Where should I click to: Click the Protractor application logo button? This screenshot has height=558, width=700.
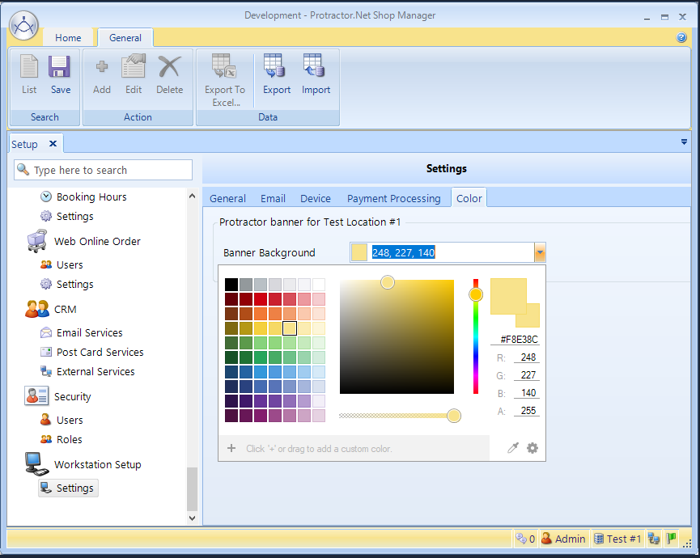point(24,27)
